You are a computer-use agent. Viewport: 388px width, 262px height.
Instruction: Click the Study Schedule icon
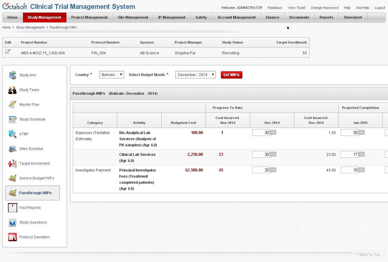point(12,119)
